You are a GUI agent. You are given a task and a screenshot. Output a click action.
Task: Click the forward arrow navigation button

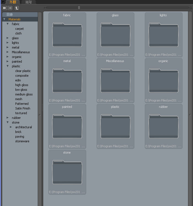[10, 8]
